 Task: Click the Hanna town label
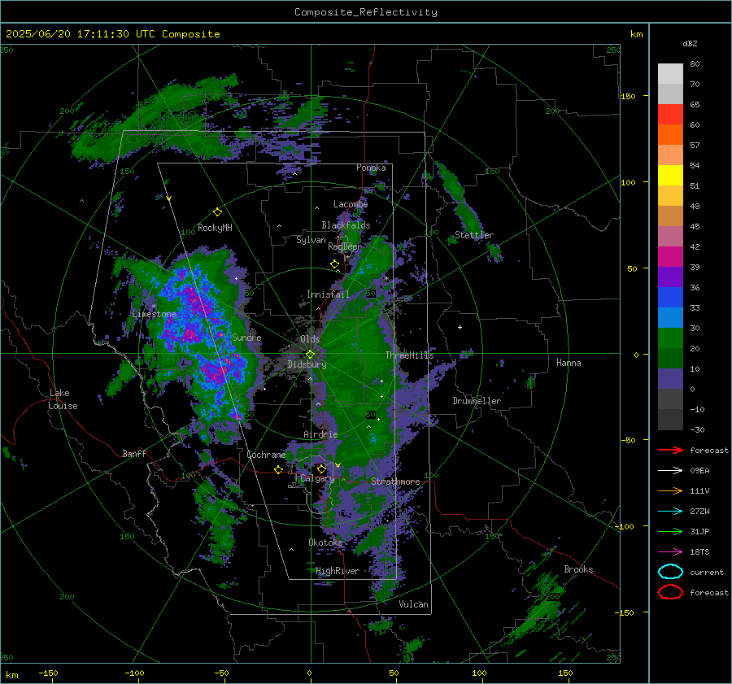tap(569, 363)
